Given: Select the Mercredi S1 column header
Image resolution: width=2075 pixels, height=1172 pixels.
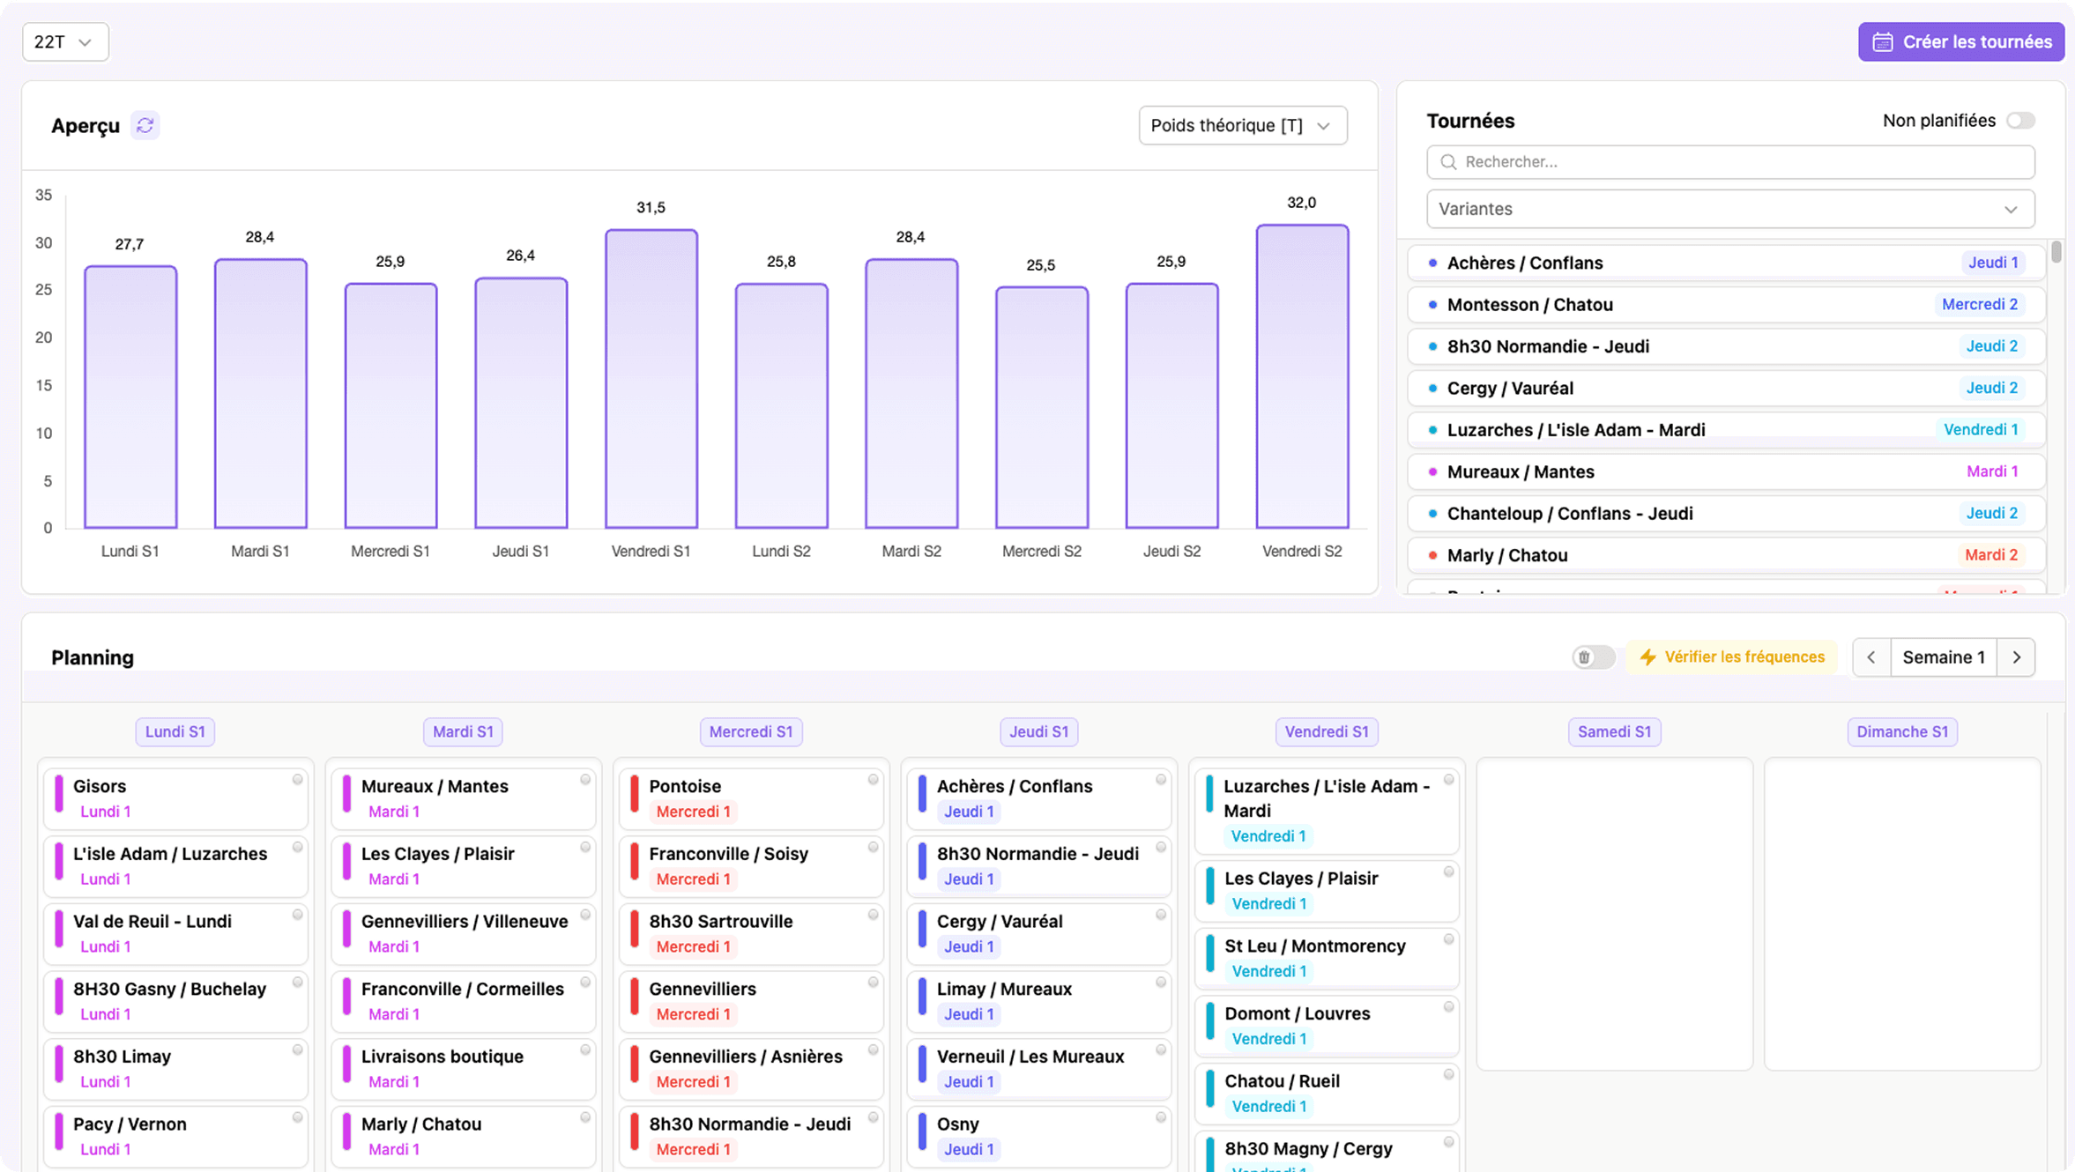Looking at the screenshot, I should [751, 732].
